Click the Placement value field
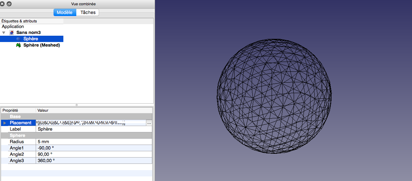Image resolution: width=412 pixels, height=181 pixels. coord(91,123)
